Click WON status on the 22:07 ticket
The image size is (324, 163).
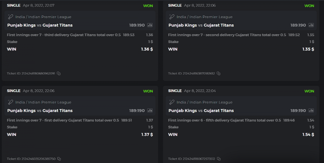tap(148, 6)
